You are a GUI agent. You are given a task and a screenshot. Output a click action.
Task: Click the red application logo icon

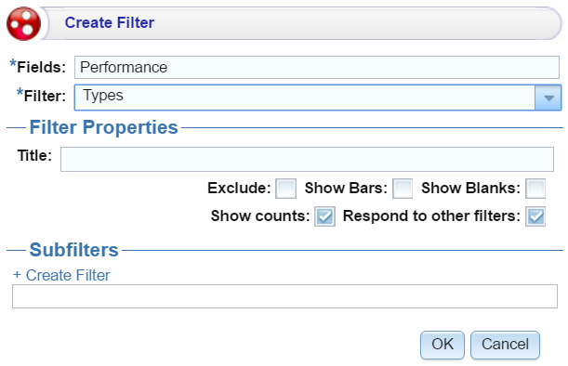[23, 23]
